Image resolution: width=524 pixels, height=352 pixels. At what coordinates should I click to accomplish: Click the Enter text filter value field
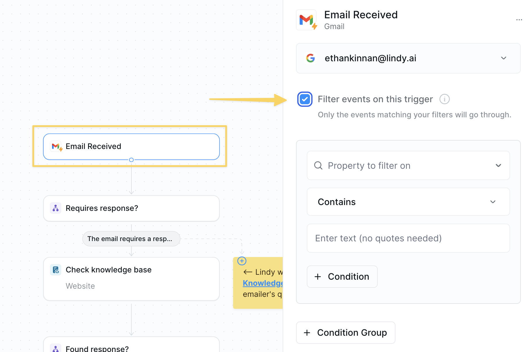tap(408, 238)
